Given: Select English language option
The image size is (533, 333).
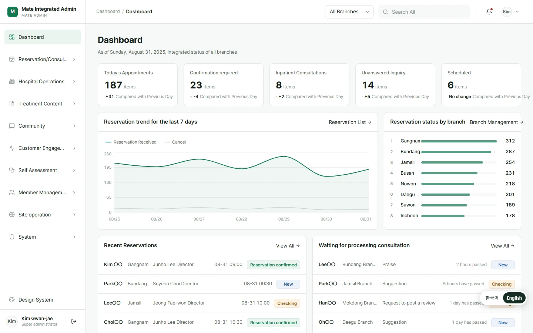Looking at the screenshot, I should pyautogui.click(x=514, y=298).
